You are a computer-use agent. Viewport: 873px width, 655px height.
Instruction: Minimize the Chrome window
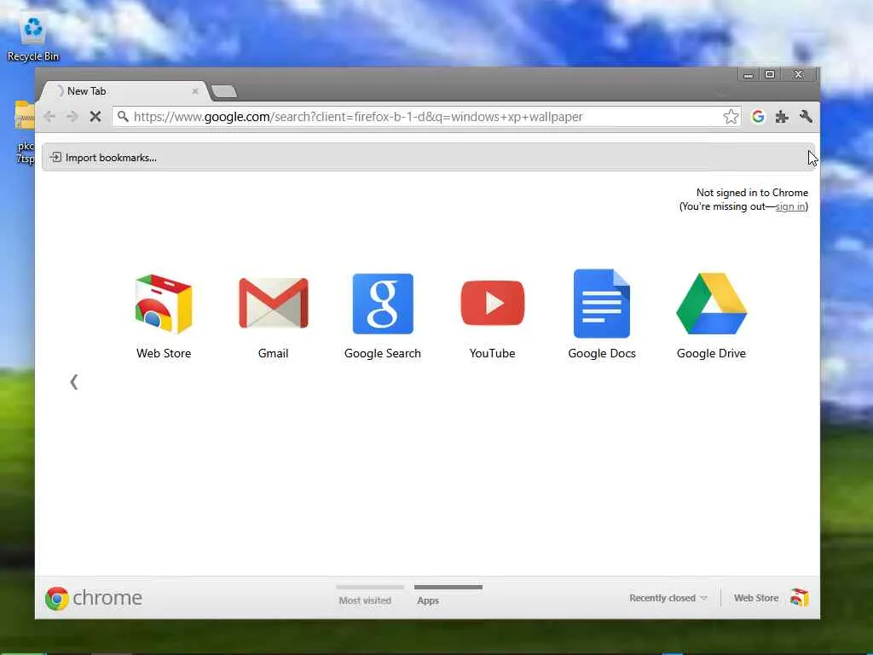(x=749, y=75)
